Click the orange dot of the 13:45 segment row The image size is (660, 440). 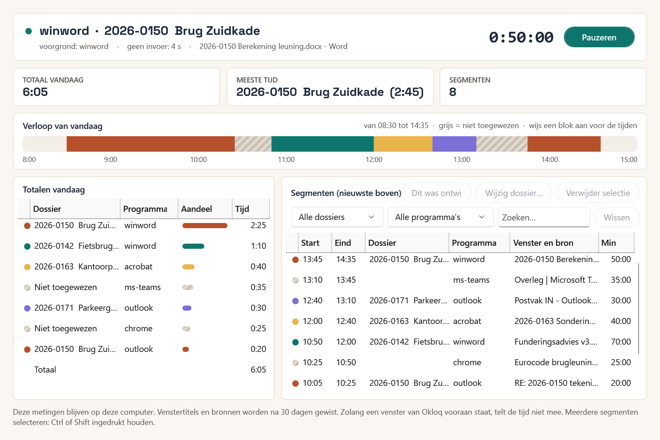click(x=295, y=260)
